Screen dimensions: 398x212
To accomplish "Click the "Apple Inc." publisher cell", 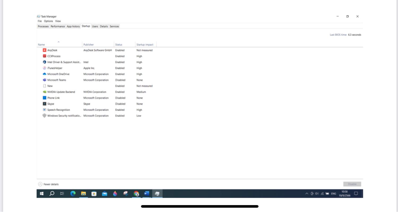I will 89,68.
